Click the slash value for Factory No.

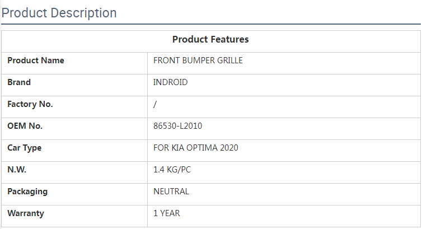155,104
